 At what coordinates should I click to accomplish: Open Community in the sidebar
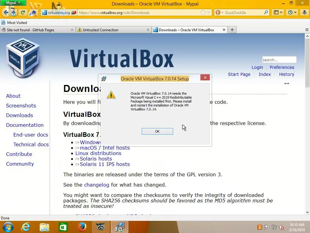[20, 164]
